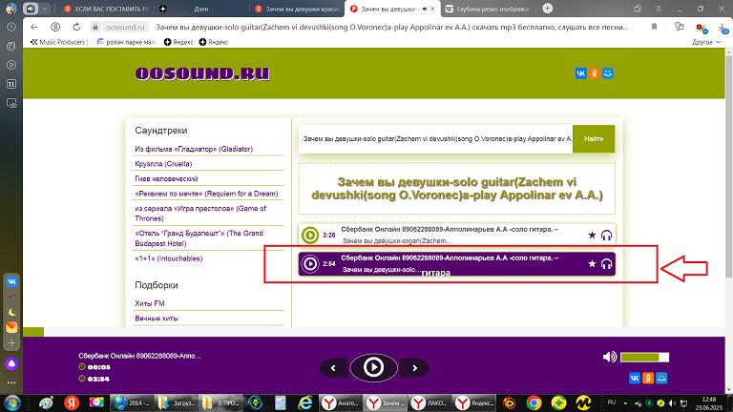Skip to previous track in bottom player
The image size is (733, 412).
click(x=333, y=368)
